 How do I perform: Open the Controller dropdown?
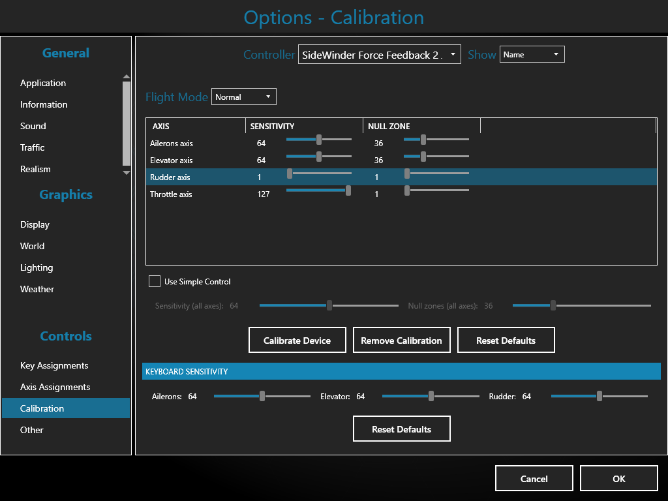point(379,55)
